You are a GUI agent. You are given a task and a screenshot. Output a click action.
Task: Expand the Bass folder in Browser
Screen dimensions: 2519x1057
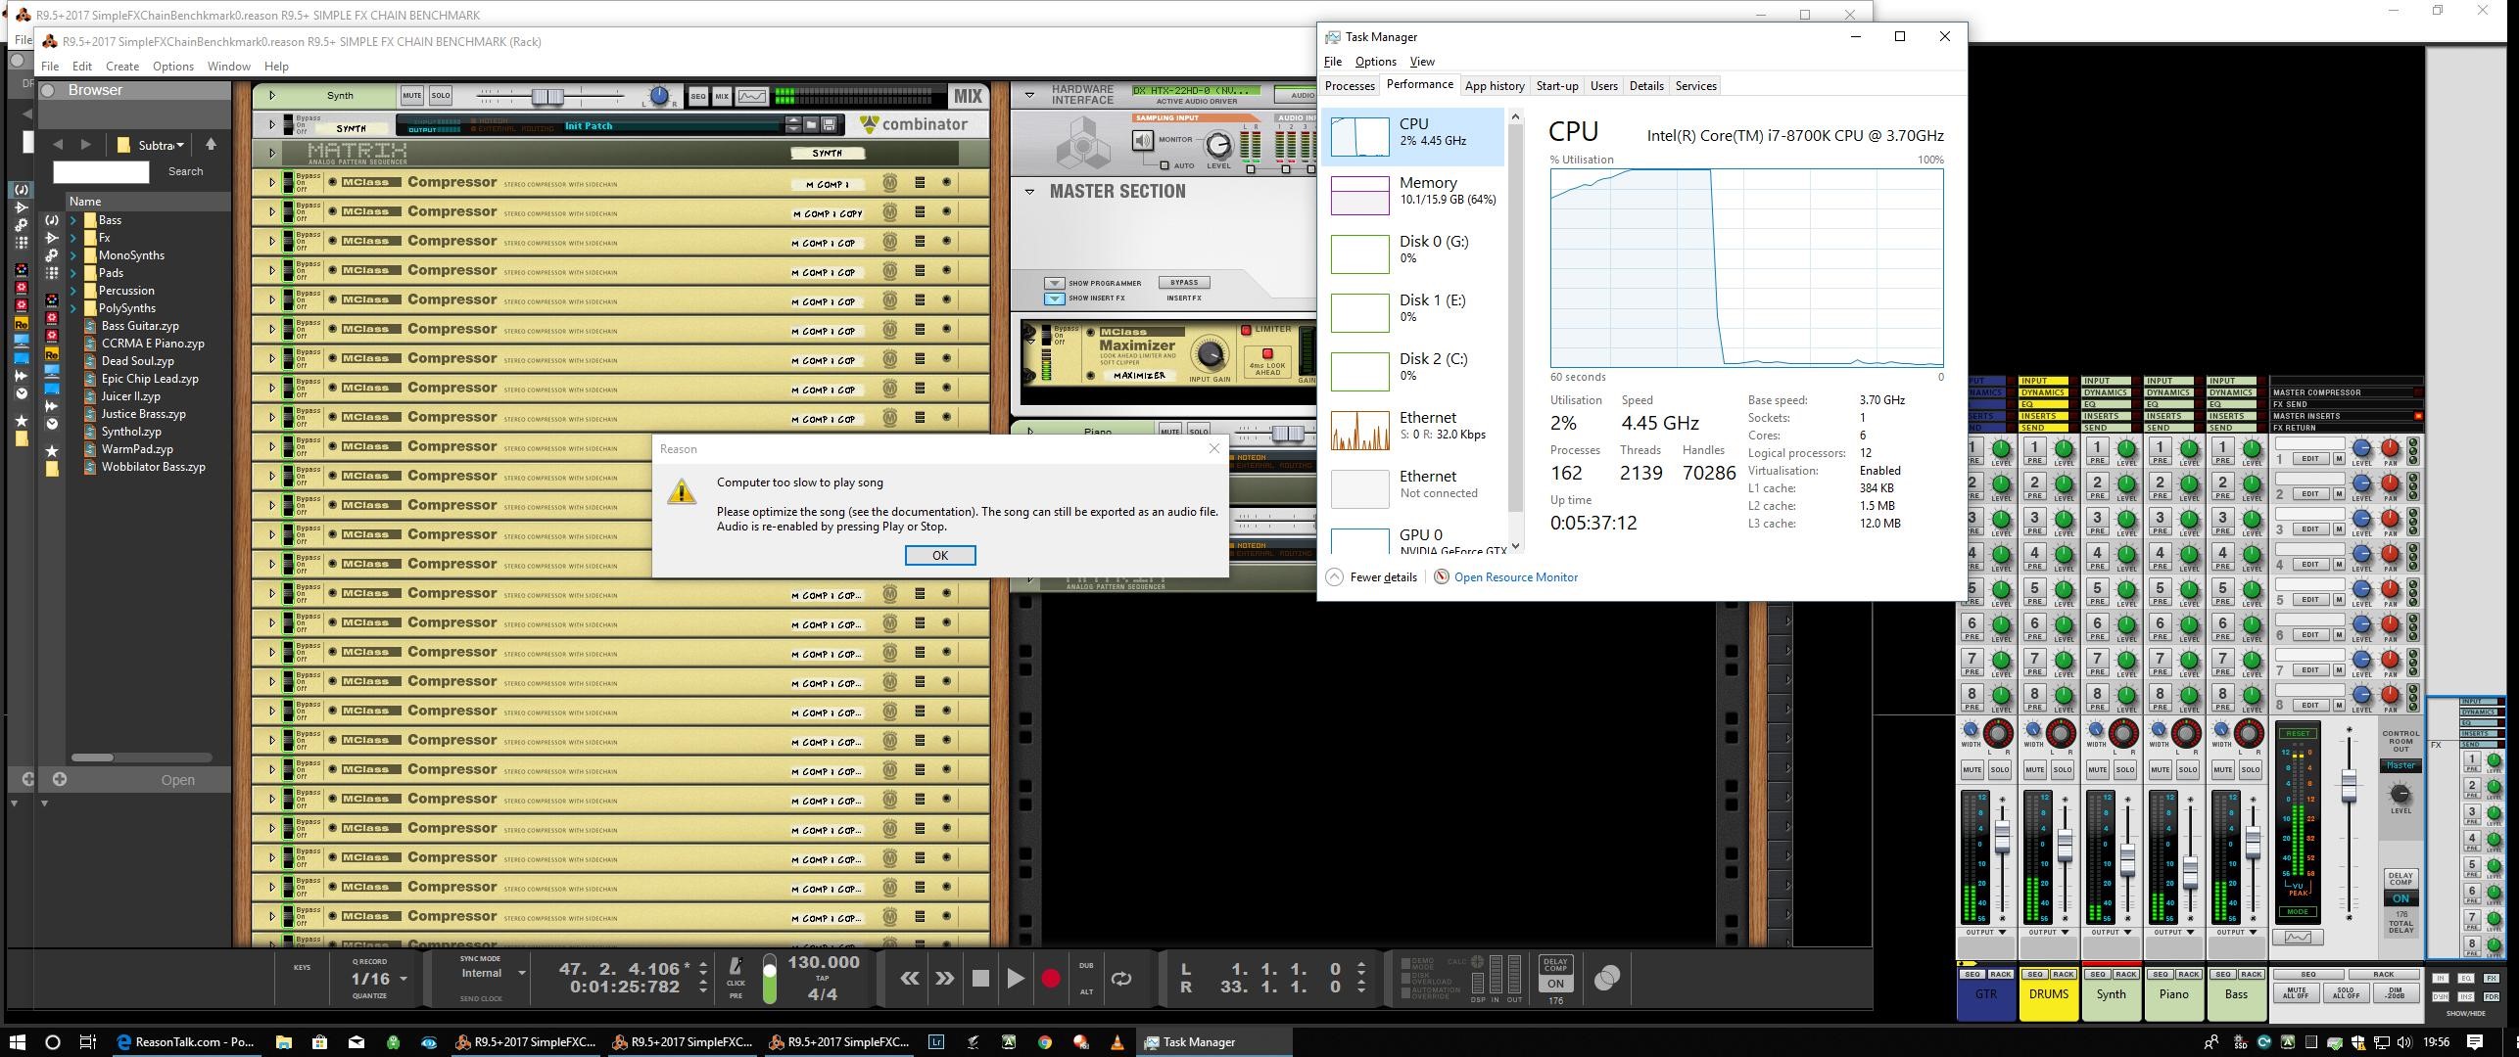(x=73, y=220)
